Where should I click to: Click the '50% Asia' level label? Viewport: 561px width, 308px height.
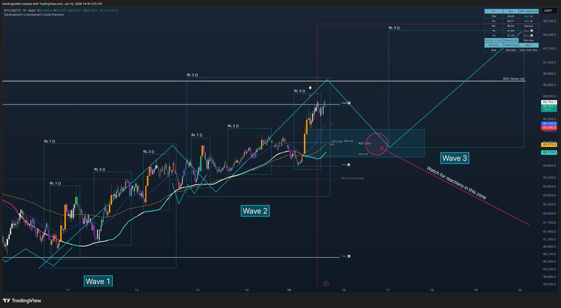pos(337,141)
